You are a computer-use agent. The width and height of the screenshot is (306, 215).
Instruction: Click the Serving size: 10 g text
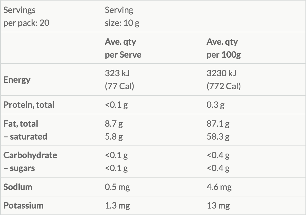coord(122,16)
